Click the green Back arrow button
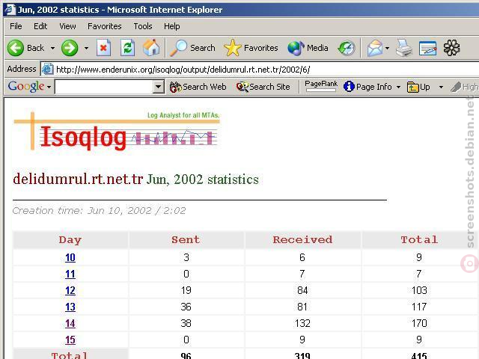Viewport: 479px width, 359px height. tap(15, 48)
